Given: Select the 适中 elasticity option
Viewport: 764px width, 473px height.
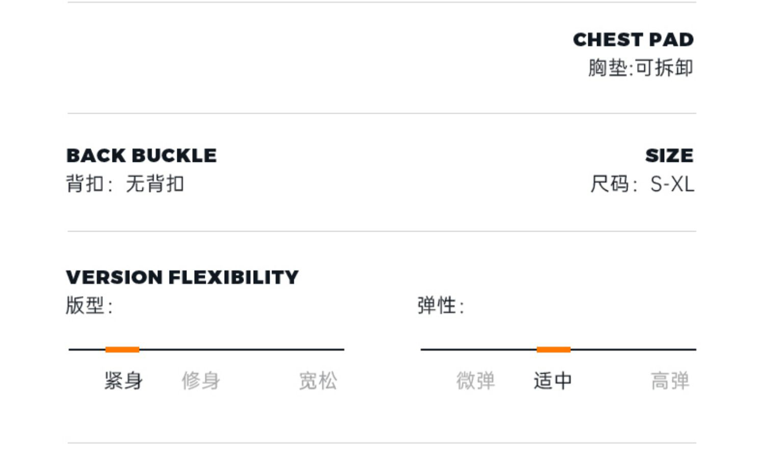Looking at the screenshot, I should coord(553,381).
